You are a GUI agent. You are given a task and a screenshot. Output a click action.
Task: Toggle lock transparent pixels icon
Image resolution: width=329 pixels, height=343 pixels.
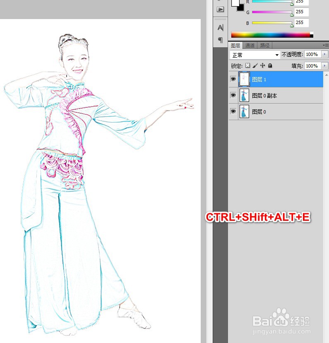click(247, 65)
